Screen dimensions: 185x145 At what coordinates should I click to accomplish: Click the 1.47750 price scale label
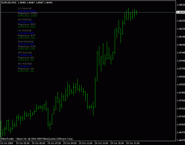point(181,69)
